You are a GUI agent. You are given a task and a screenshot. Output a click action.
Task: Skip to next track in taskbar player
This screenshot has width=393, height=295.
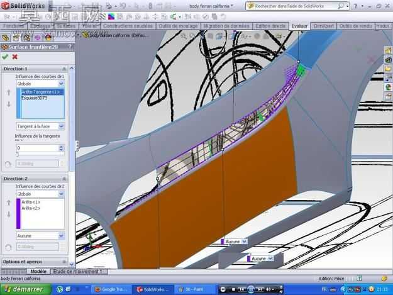tap(260, 289)
